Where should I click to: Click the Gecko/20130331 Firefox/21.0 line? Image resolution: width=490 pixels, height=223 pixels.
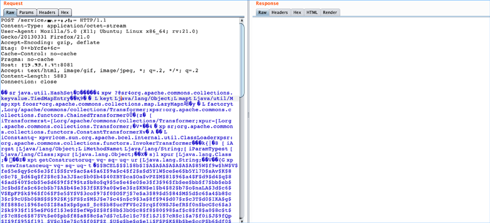[x=45, y=37]
